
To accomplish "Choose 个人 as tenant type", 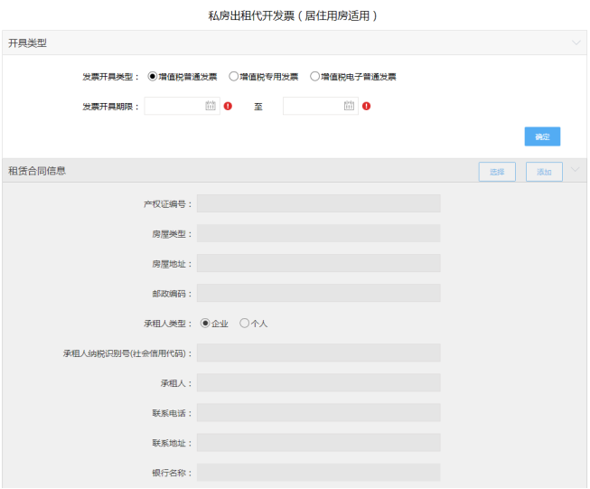I will (245, 323).
